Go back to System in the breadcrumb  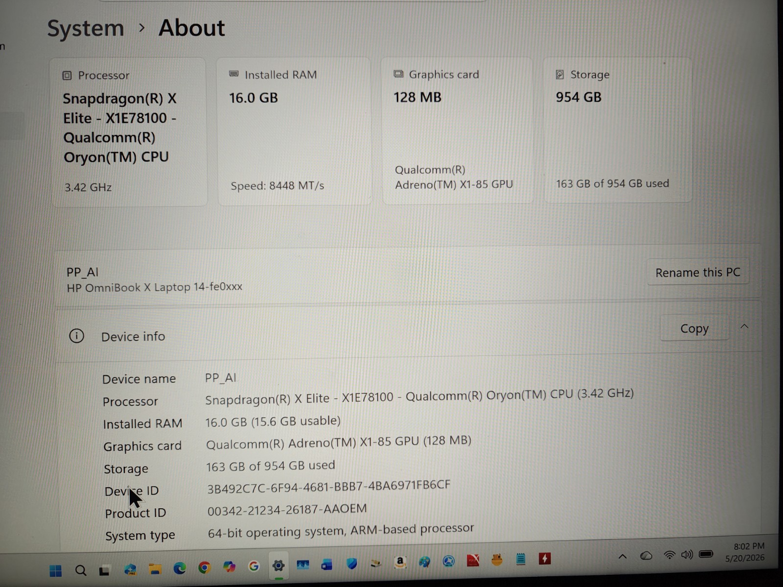(86, 28)
